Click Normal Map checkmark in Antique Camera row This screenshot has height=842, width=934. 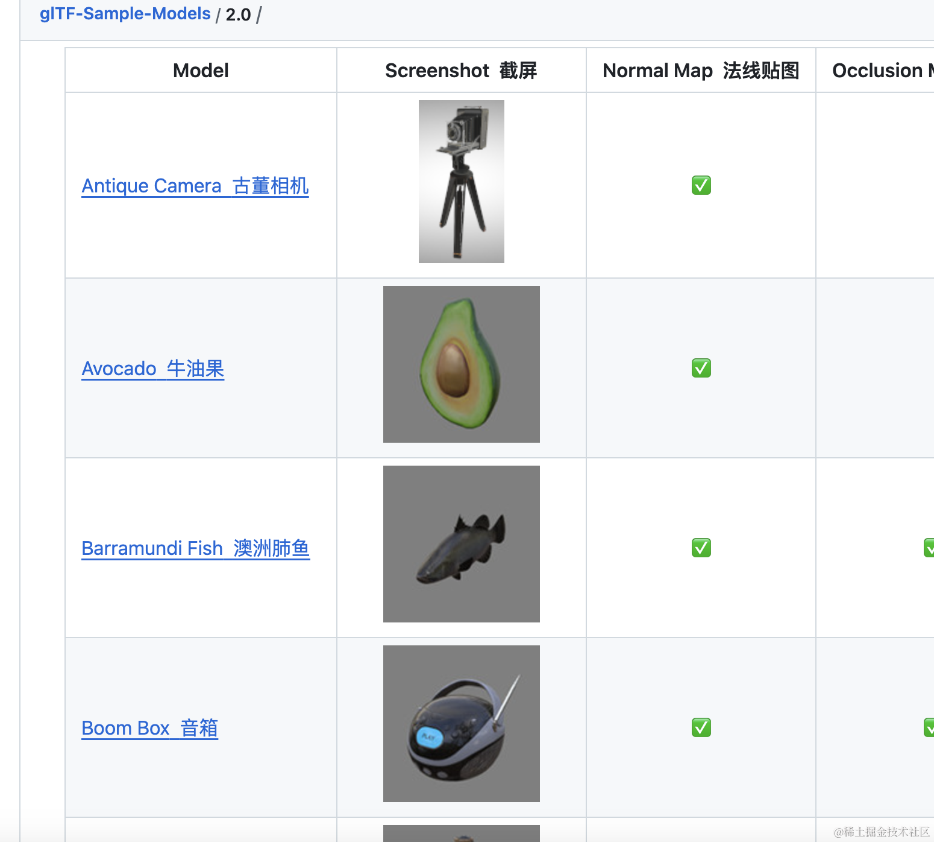701,185
